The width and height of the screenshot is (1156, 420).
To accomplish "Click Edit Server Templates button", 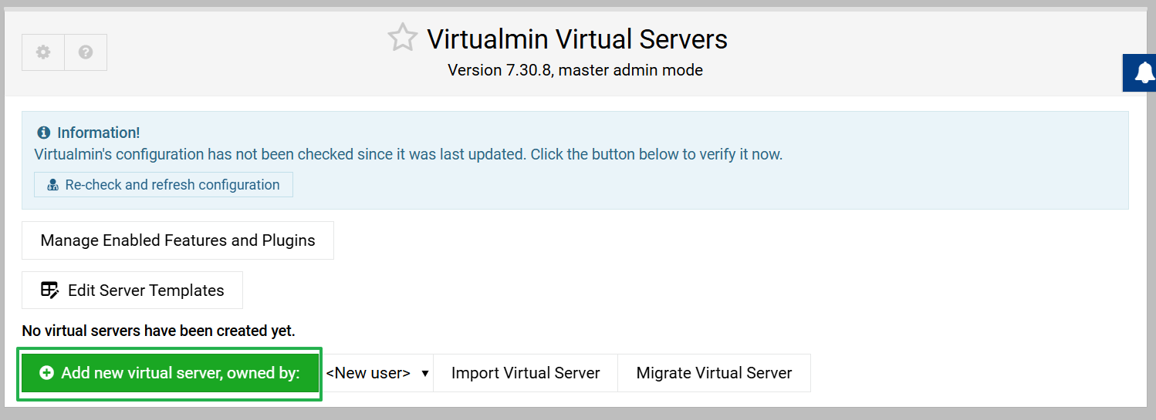I will tap(132, 291).
